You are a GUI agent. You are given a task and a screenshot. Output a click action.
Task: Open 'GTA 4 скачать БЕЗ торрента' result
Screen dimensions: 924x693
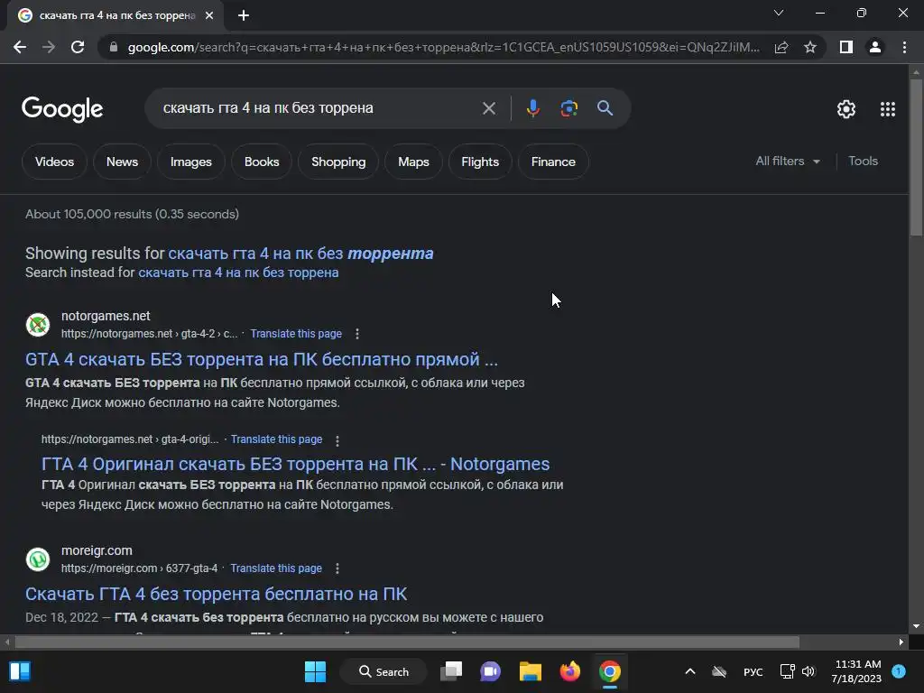point(261,359)
